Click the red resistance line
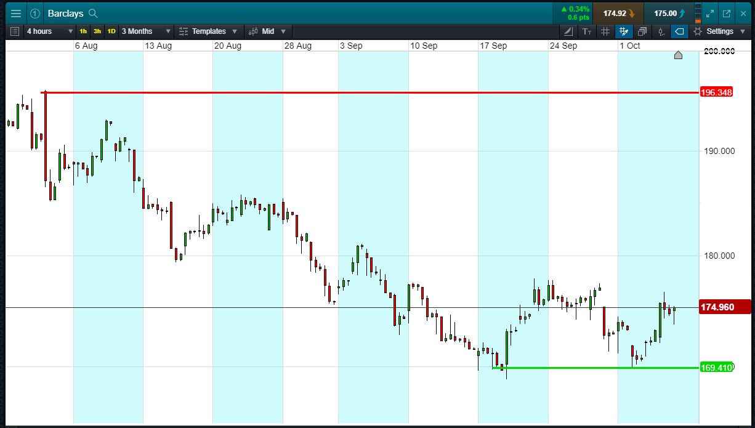Image resolution: width=755 pixels, height=428 pixels. (x=369, y=92)
